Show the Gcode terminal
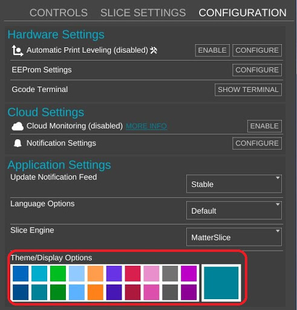The image size is (297, 310). point(248,90)
